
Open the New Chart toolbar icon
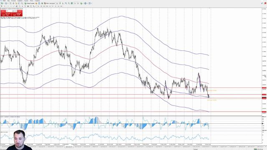coord(2,3)
